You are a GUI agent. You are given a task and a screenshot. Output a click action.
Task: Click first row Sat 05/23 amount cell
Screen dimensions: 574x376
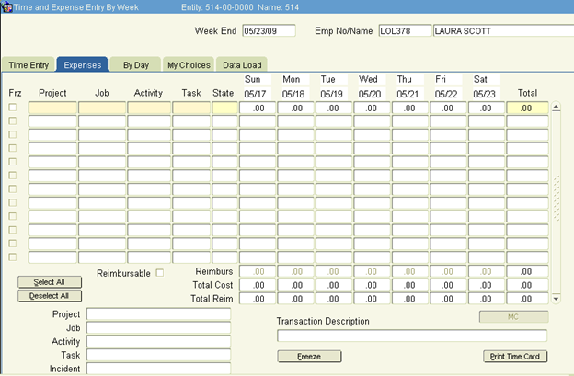coord(486,108)
